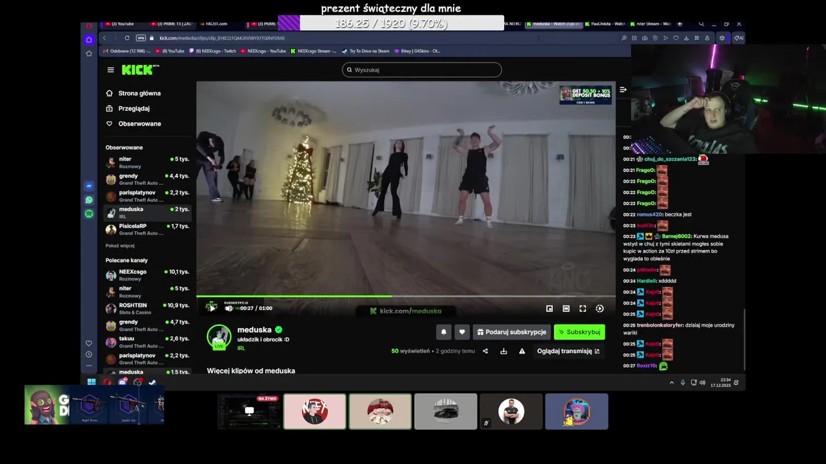Screen dimensions: 826x464
Task: Follow meduska with heart button
Action: [x=461, y=332]
